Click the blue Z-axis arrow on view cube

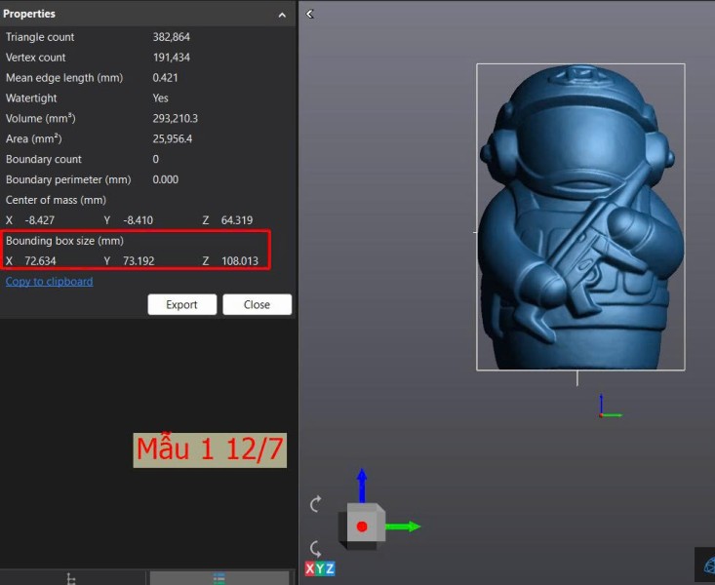362,486
